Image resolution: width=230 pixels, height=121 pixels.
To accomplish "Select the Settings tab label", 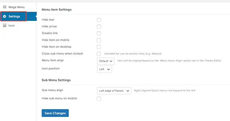I will pos(14,16).
